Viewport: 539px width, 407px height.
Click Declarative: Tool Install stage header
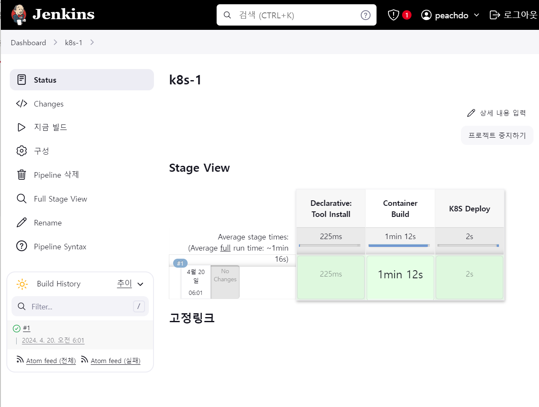(x=331, y=208)
